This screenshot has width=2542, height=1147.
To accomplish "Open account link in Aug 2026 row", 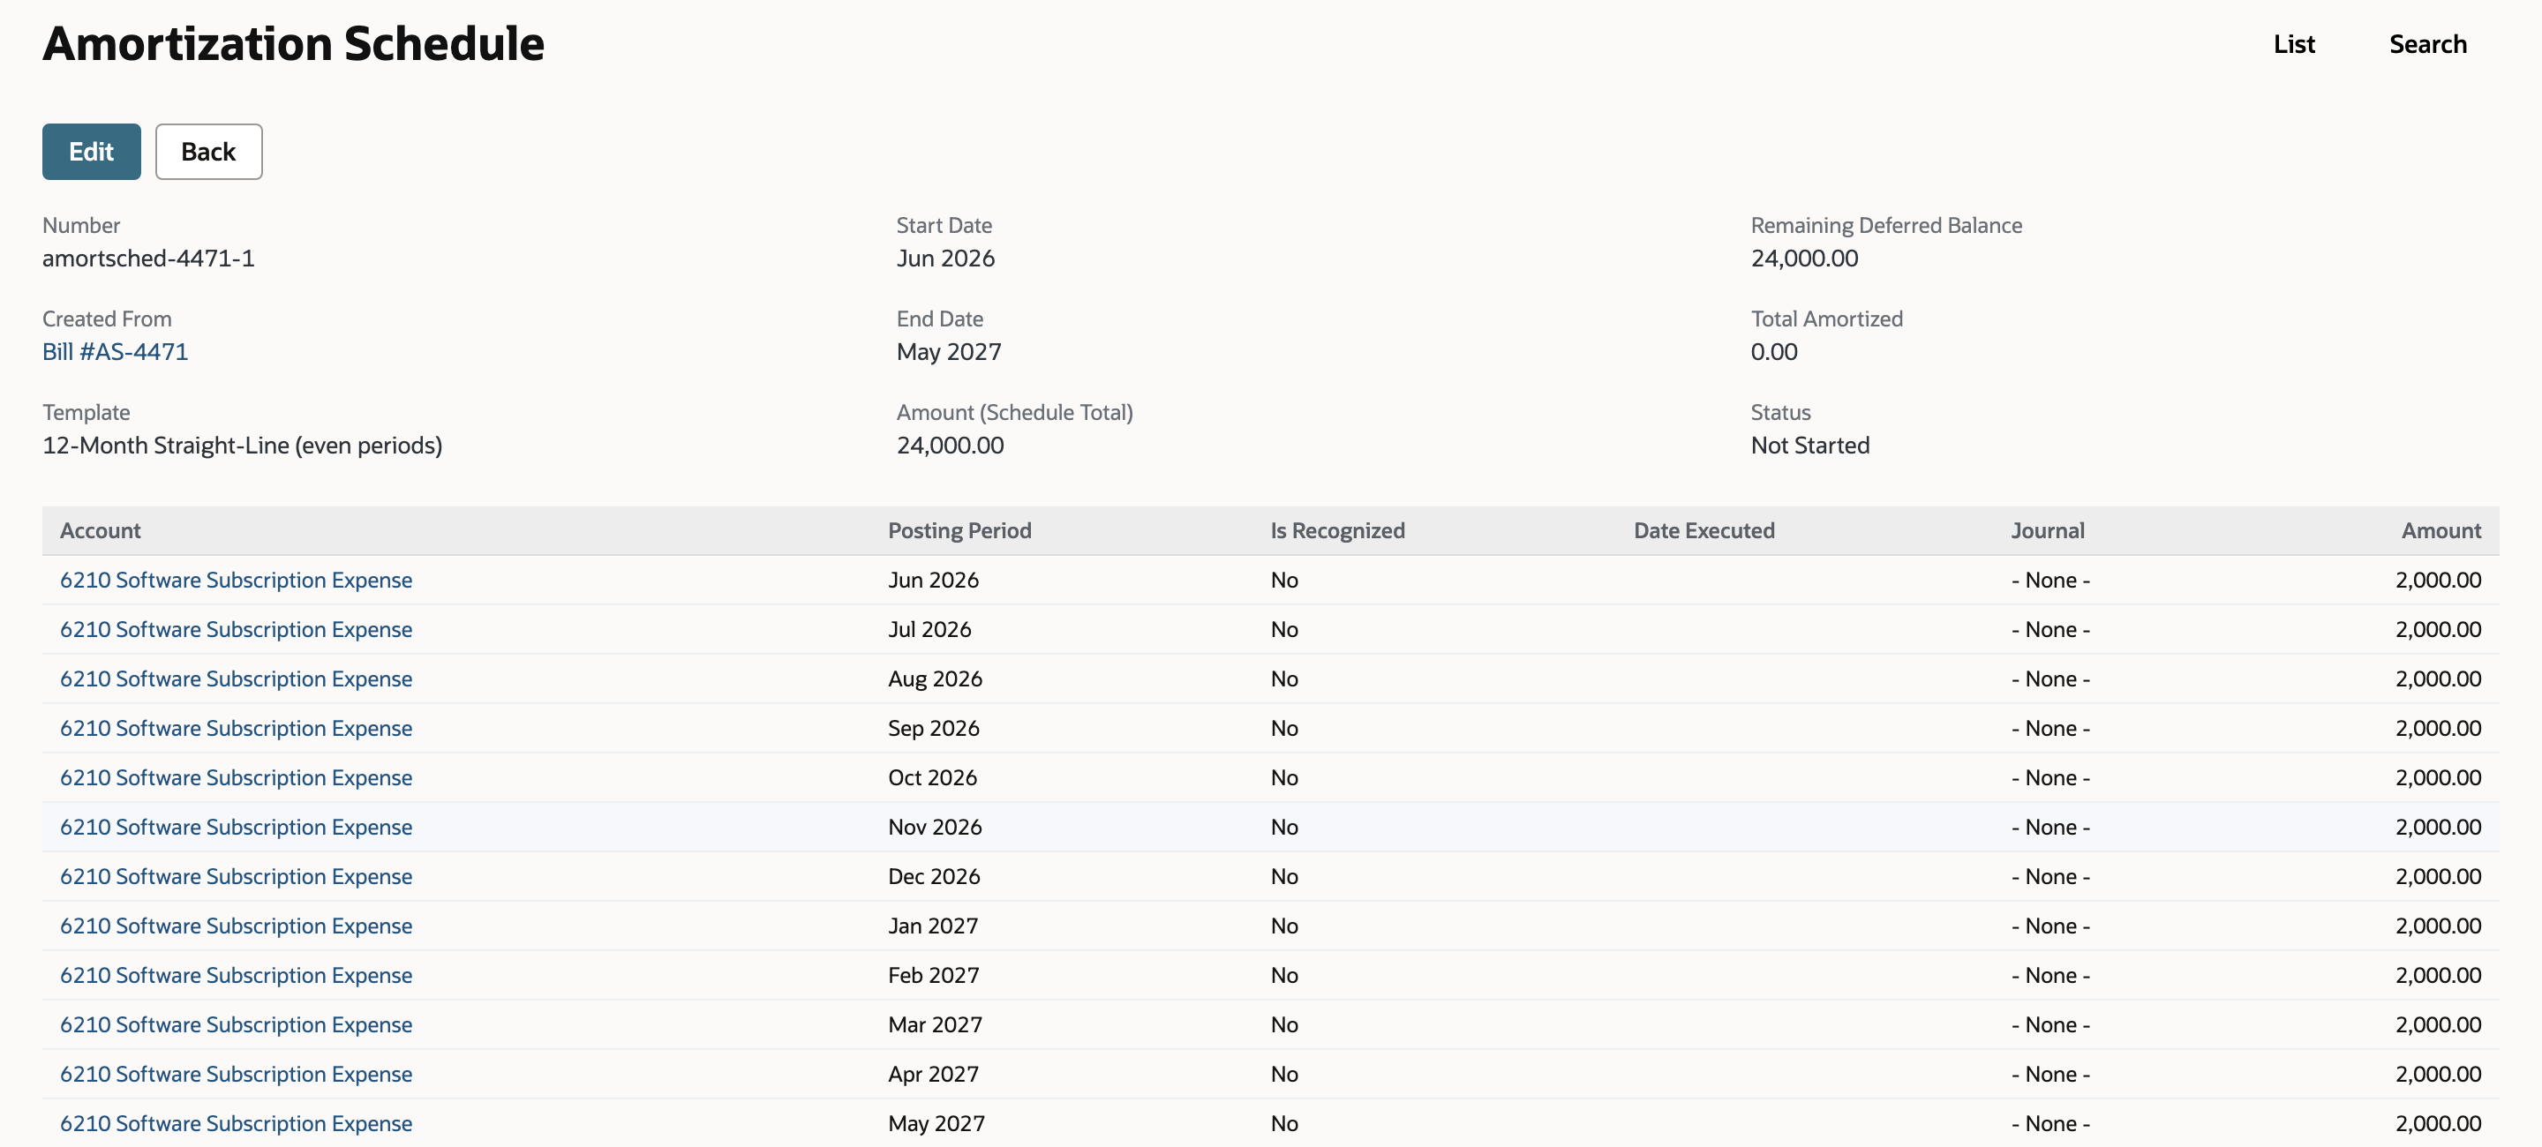I will click(236, 678).
